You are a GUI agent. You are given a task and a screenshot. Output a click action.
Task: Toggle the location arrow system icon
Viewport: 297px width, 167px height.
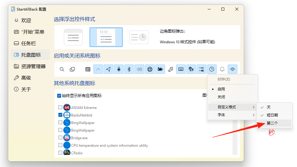tap(109, 69)
